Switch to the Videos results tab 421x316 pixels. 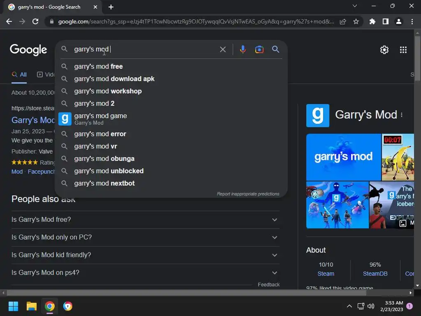(x=46, y=75)
